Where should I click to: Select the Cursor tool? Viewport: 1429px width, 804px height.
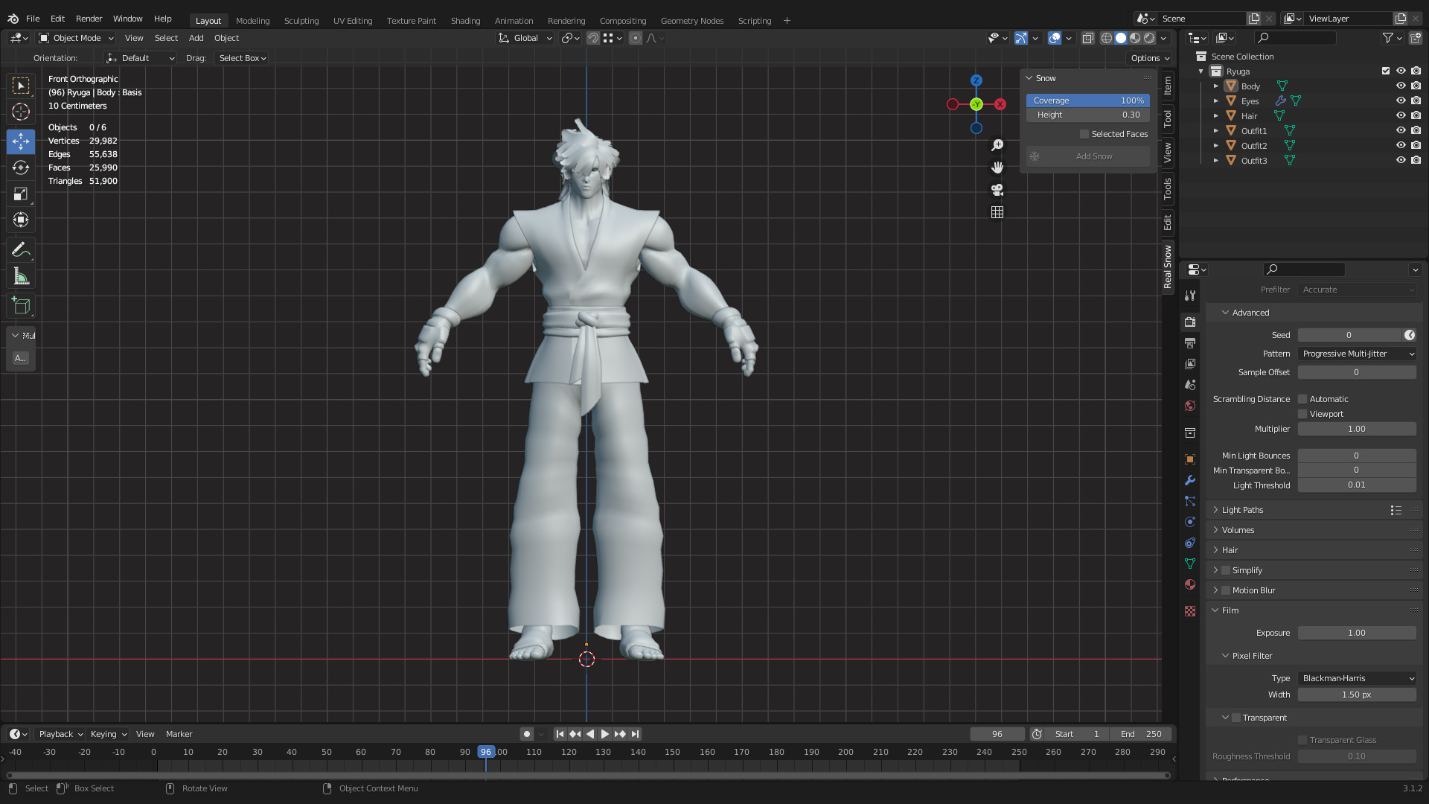[21, 112]
